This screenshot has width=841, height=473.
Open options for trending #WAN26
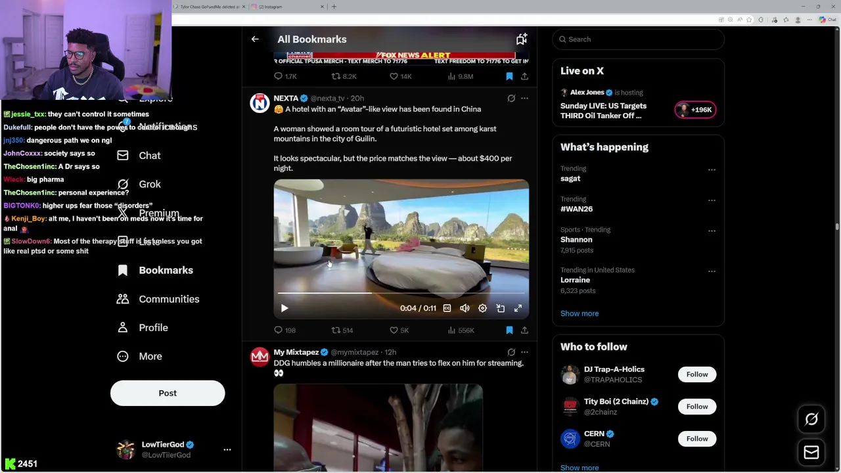click(x=712, y=200)
